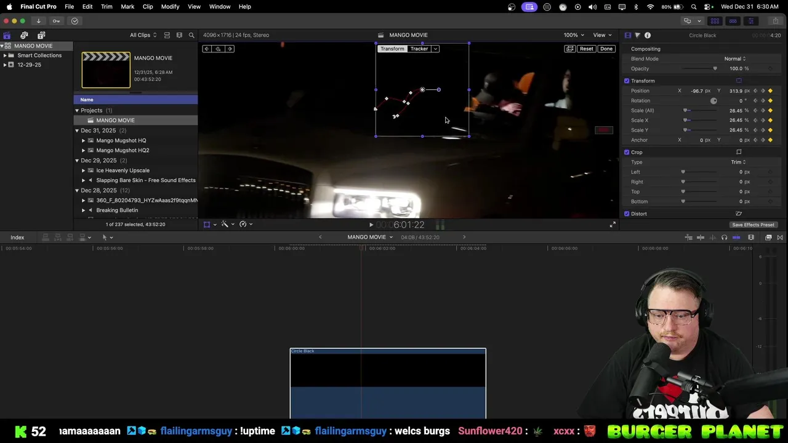Uncheck the Transform checkbox
Image resolution: width=788 pixels, height=443 pixels.
click(x=627, y=81)
